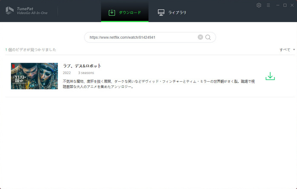The image size is (297, 189).
Task: Open the hamburger menu icon
Action: click(268, 5)
